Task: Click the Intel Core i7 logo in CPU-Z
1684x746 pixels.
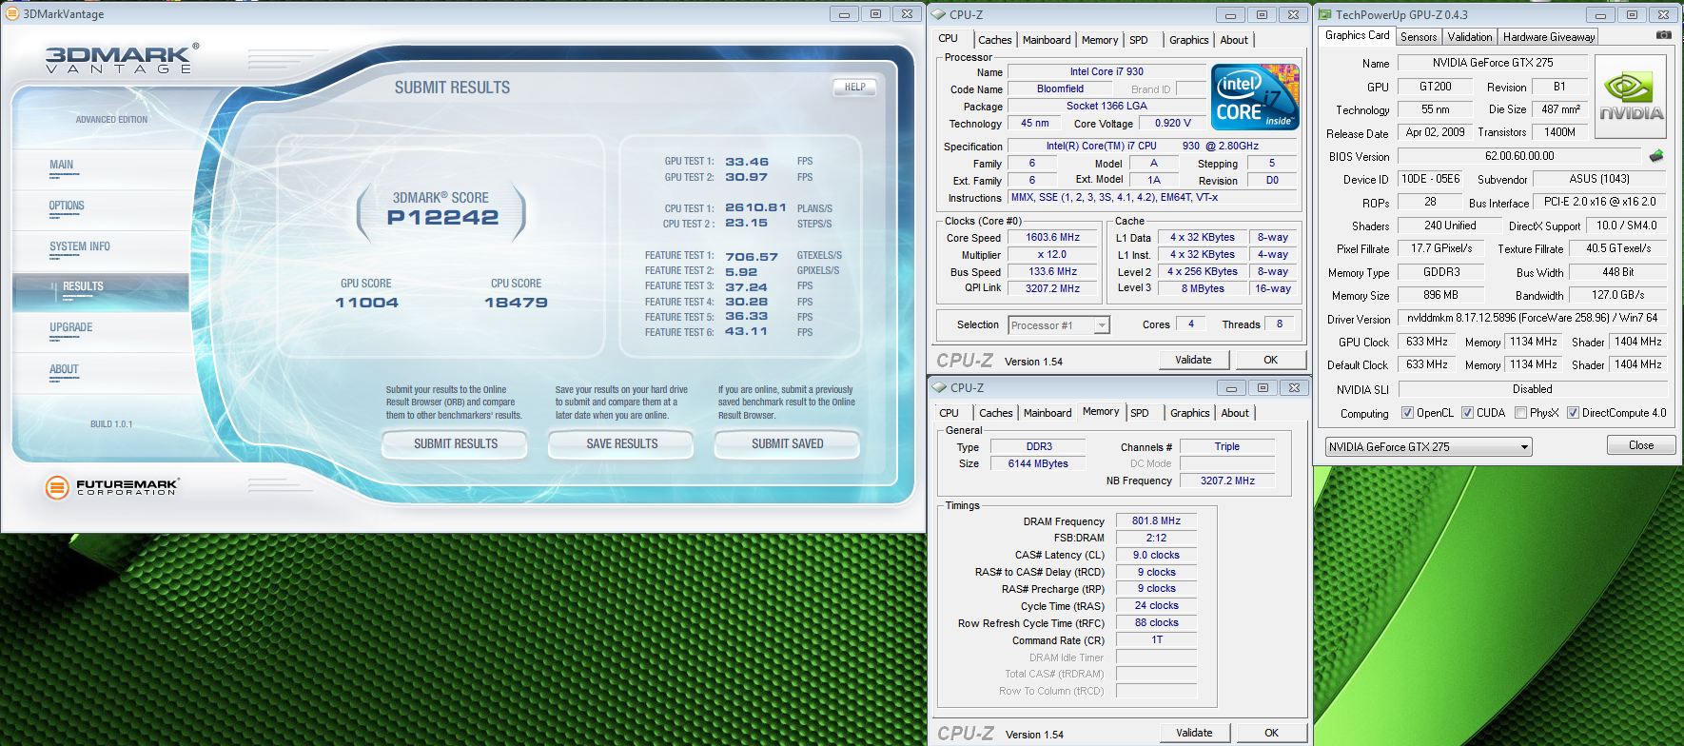Action: click(x=1255, y=97)
